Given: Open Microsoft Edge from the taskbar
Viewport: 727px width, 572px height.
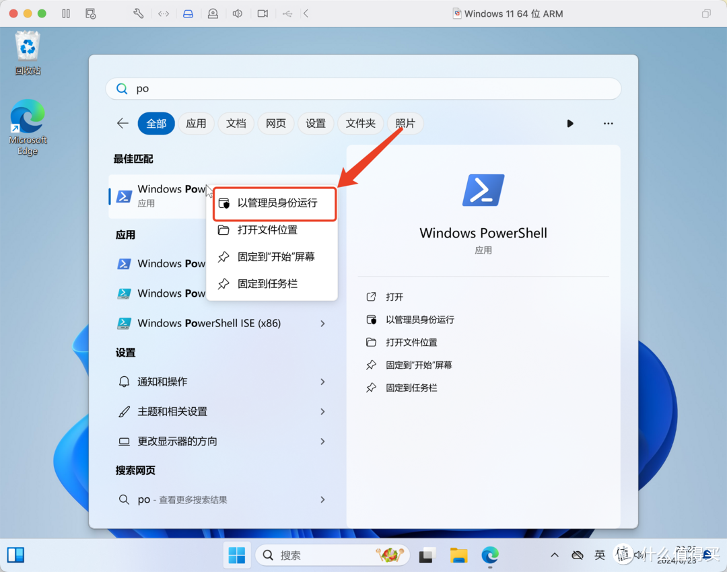Looking at the screenshot, I should (x=489, y=555).
